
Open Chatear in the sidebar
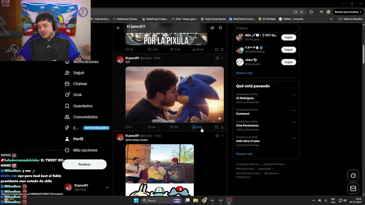click(x=76, y=84)
